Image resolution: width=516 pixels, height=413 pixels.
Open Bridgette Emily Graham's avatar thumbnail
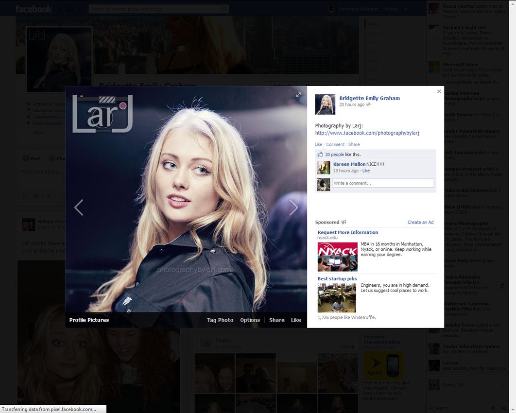click(325, 104)
